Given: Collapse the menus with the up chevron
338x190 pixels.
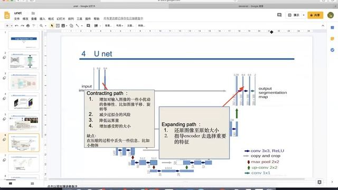Looking at the screenshot, I should (323, 26).
